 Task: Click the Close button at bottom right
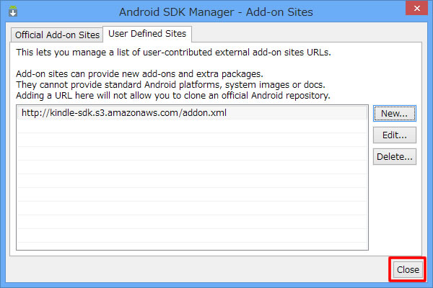tap(408, 269)
